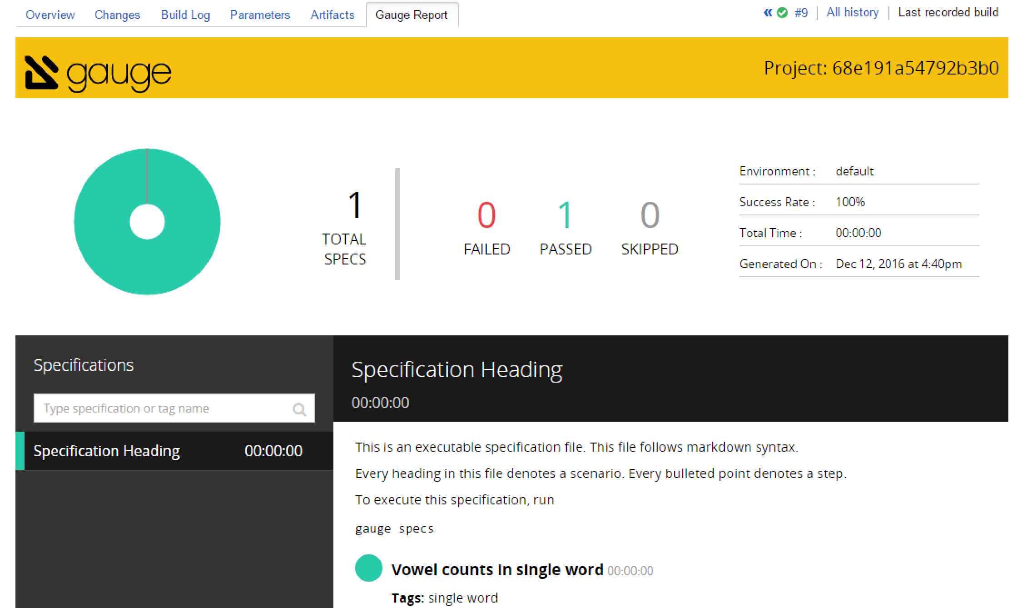Click the search magnifier icon

(x=299, y=409)
